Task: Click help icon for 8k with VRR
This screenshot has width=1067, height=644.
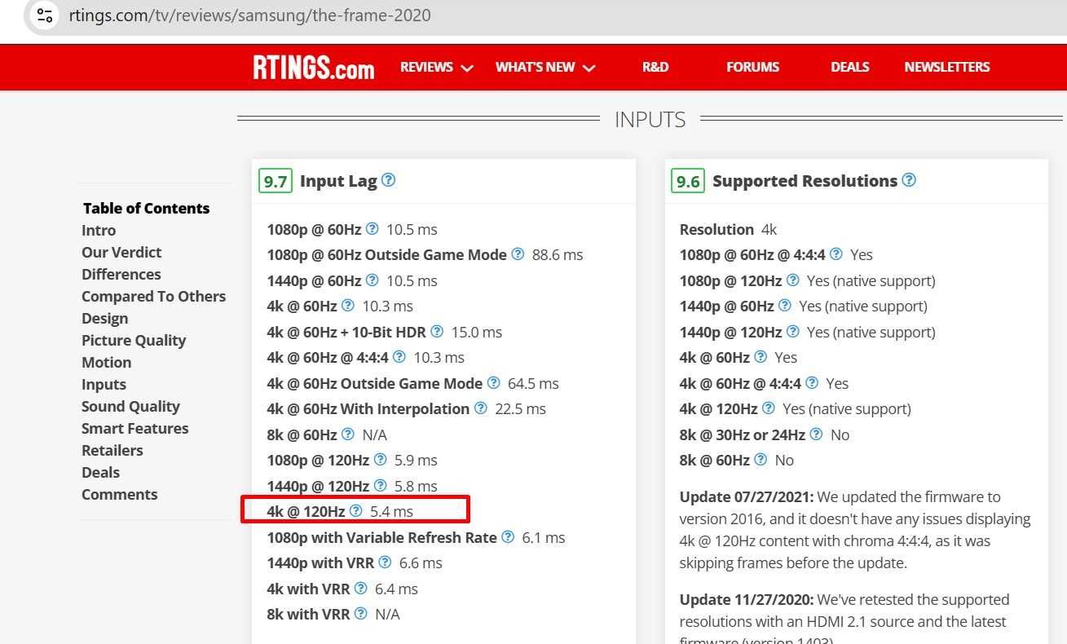Action: (x=360, y=614)
